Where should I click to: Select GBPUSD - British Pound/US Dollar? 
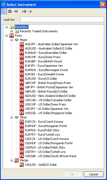point(46,91)
